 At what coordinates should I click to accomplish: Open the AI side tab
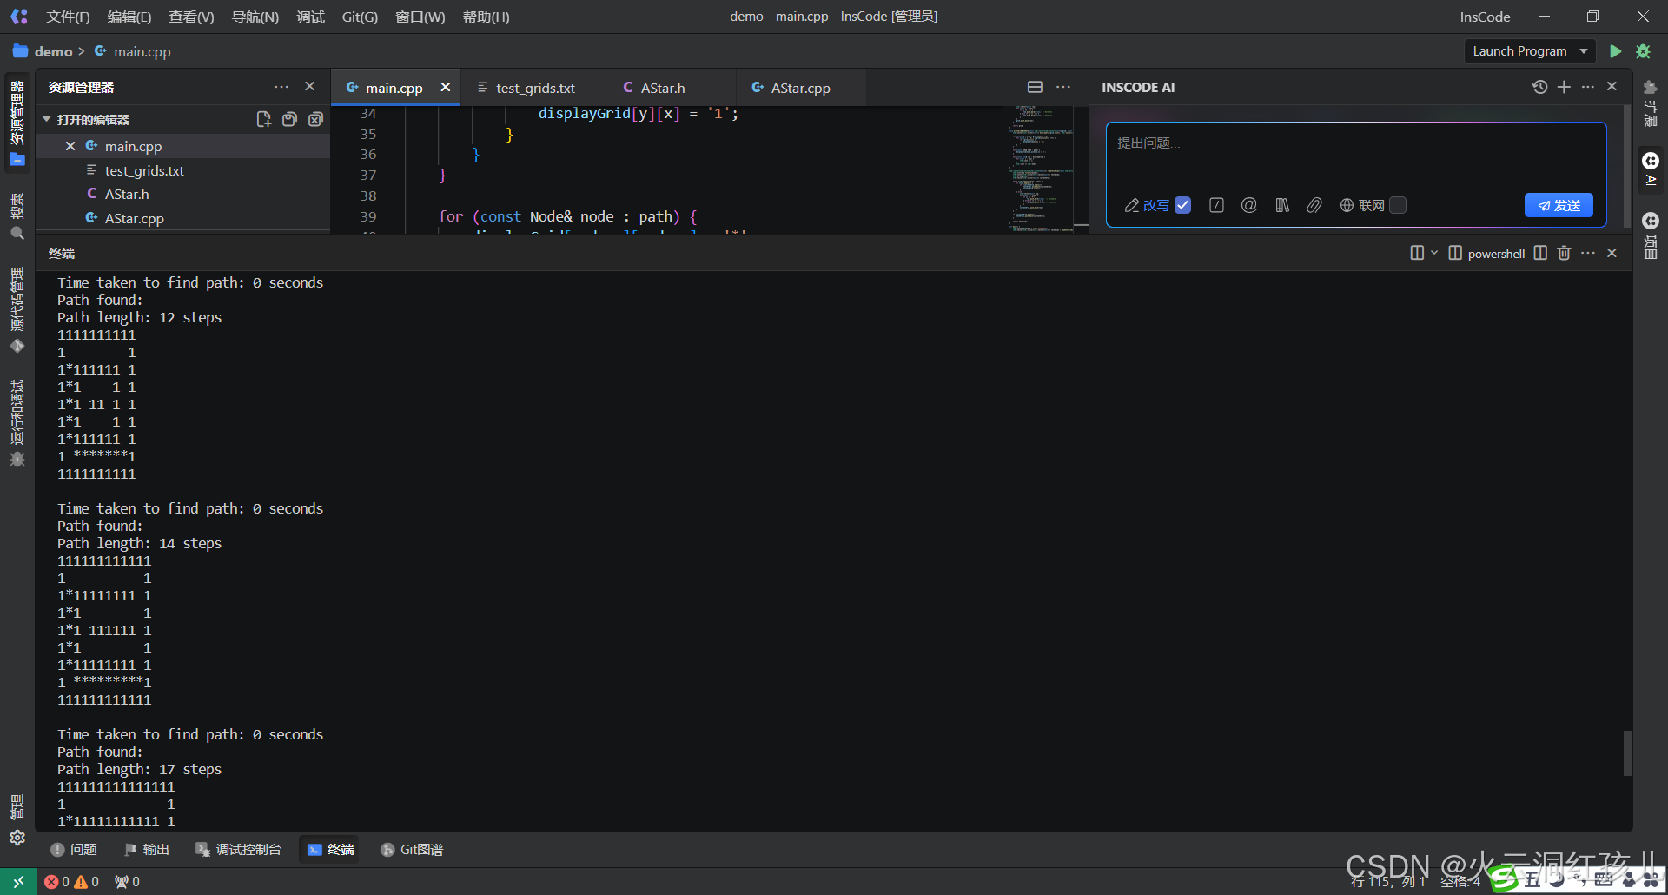pos(1651,169)
